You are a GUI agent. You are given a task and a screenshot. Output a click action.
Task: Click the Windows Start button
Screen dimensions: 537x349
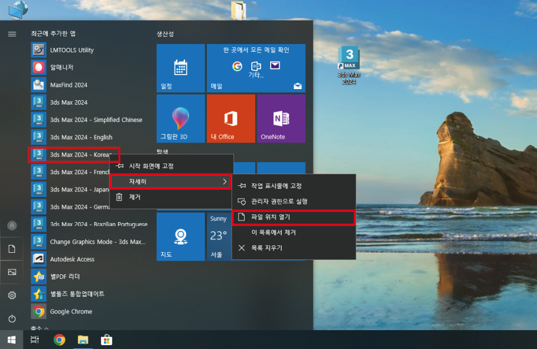coord(12,340)
